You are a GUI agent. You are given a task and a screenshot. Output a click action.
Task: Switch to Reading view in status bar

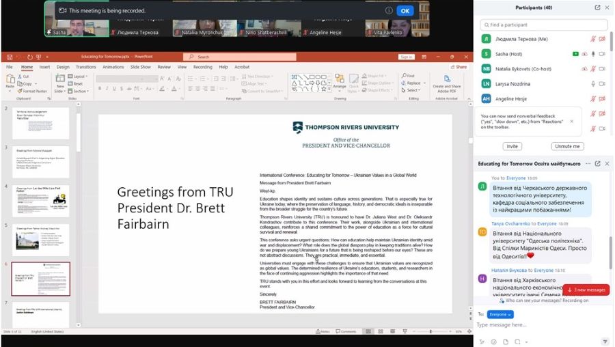pyautogui.click(x=393, y=332)
